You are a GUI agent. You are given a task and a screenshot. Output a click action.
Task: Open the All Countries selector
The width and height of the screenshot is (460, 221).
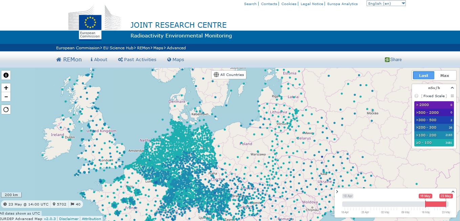pos(229,75)
